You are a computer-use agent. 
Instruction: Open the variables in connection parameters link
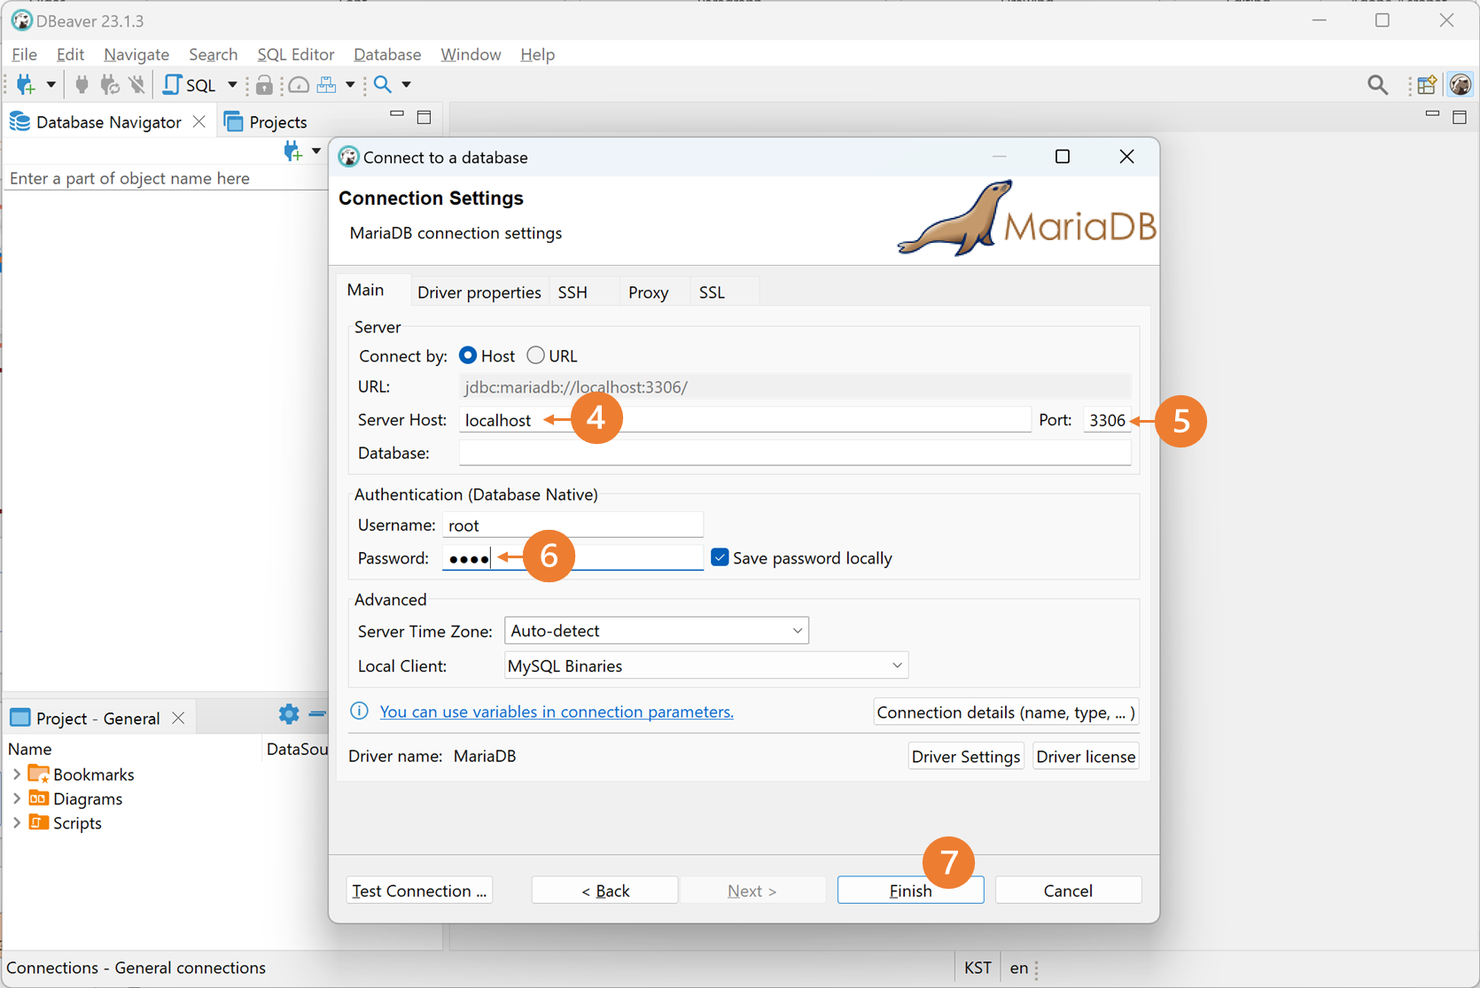[557, 712]
